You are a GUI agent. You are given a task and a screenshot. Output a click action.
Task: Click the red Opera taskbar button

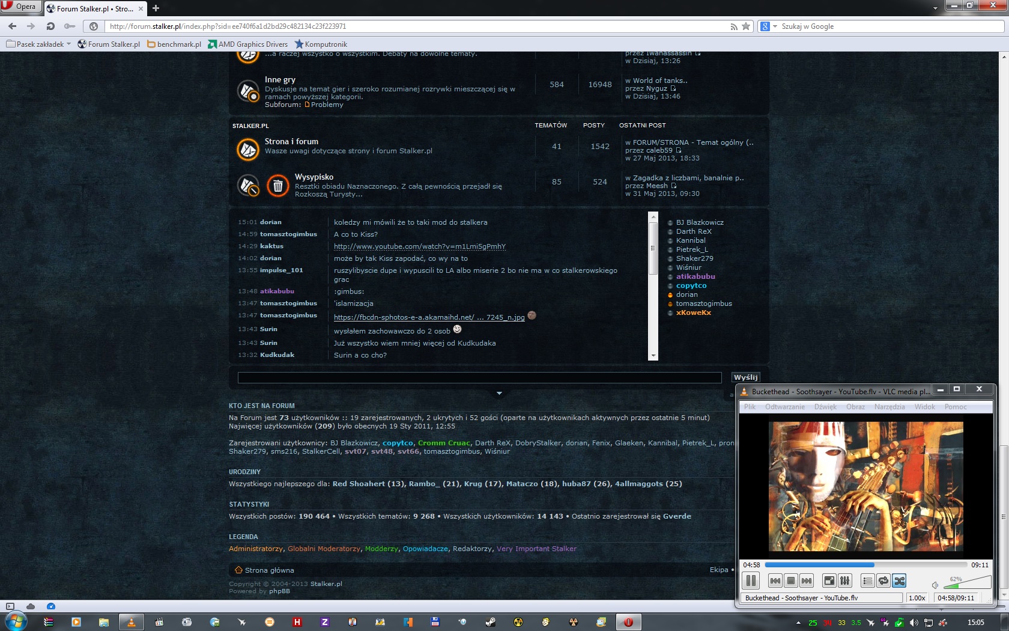[x=628, y=622]
